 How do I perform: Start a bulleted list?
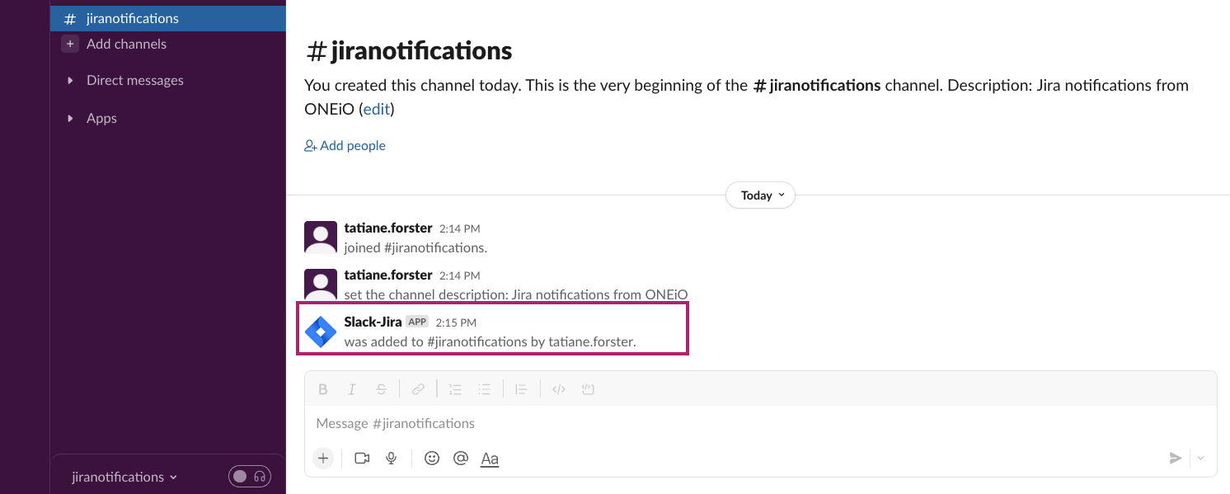[485, 389]
